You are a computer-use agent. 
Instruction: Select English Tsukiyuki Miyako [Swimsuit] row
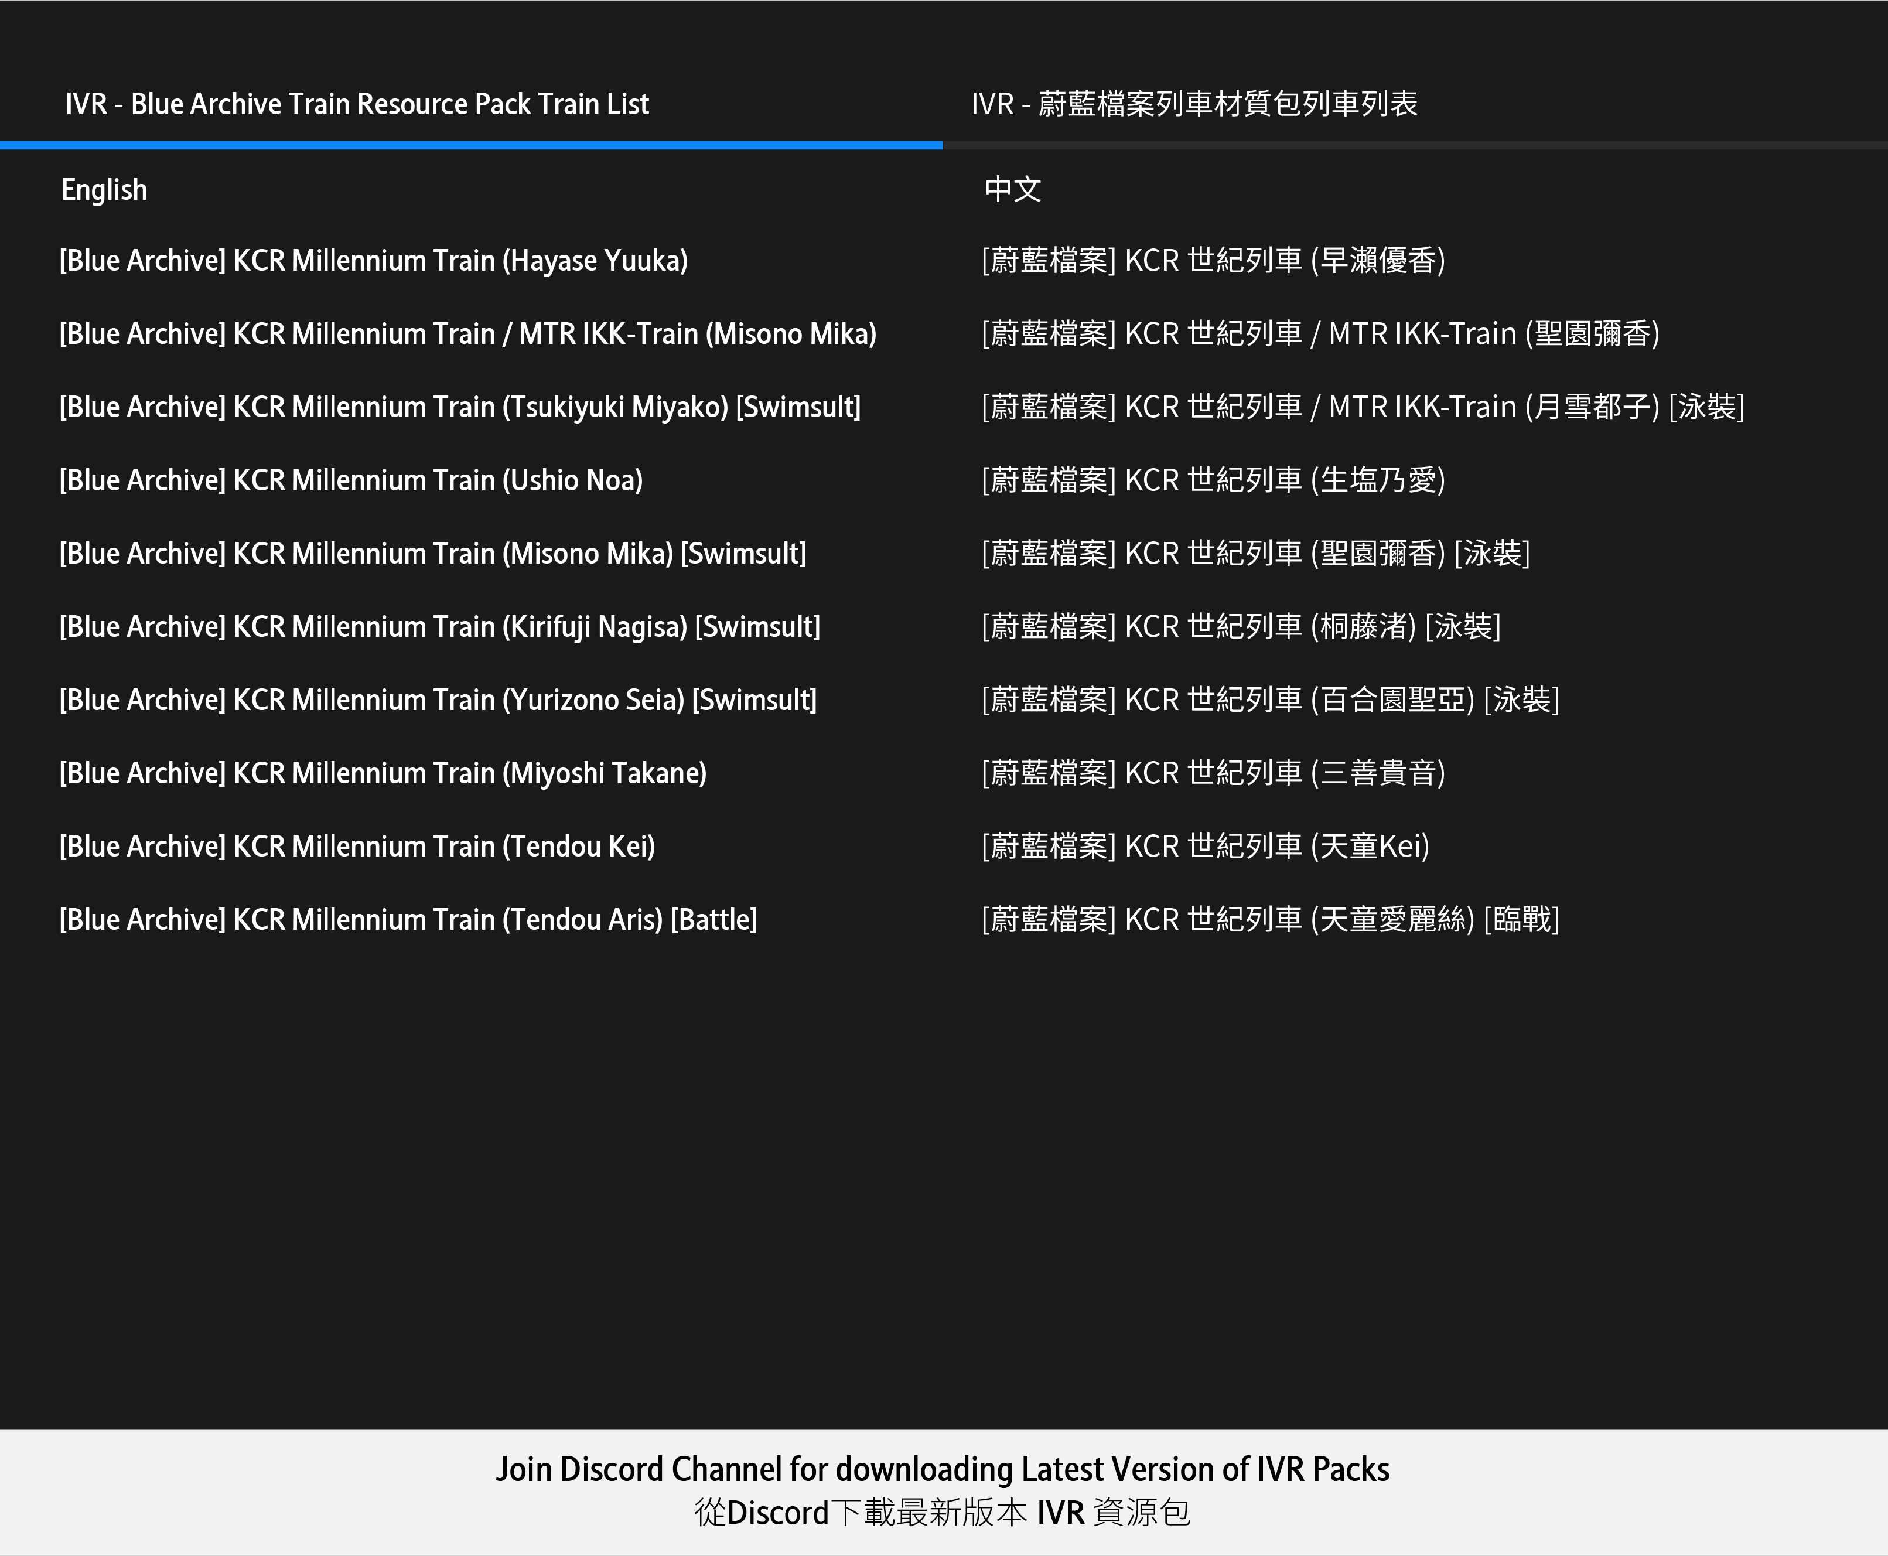460,408
